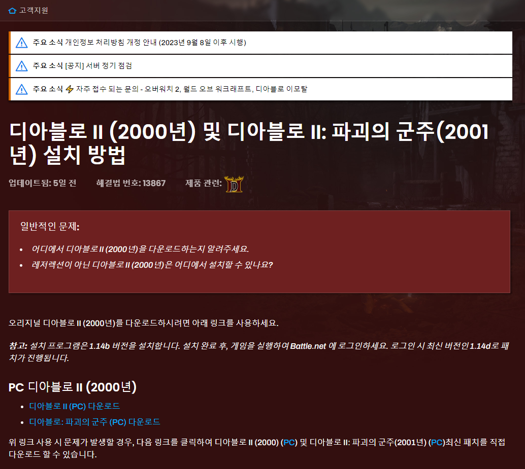The image size is (525, 469).
Task: Open the 디아블로 II (PC) 다운로드 link
Action: [74, 406]
